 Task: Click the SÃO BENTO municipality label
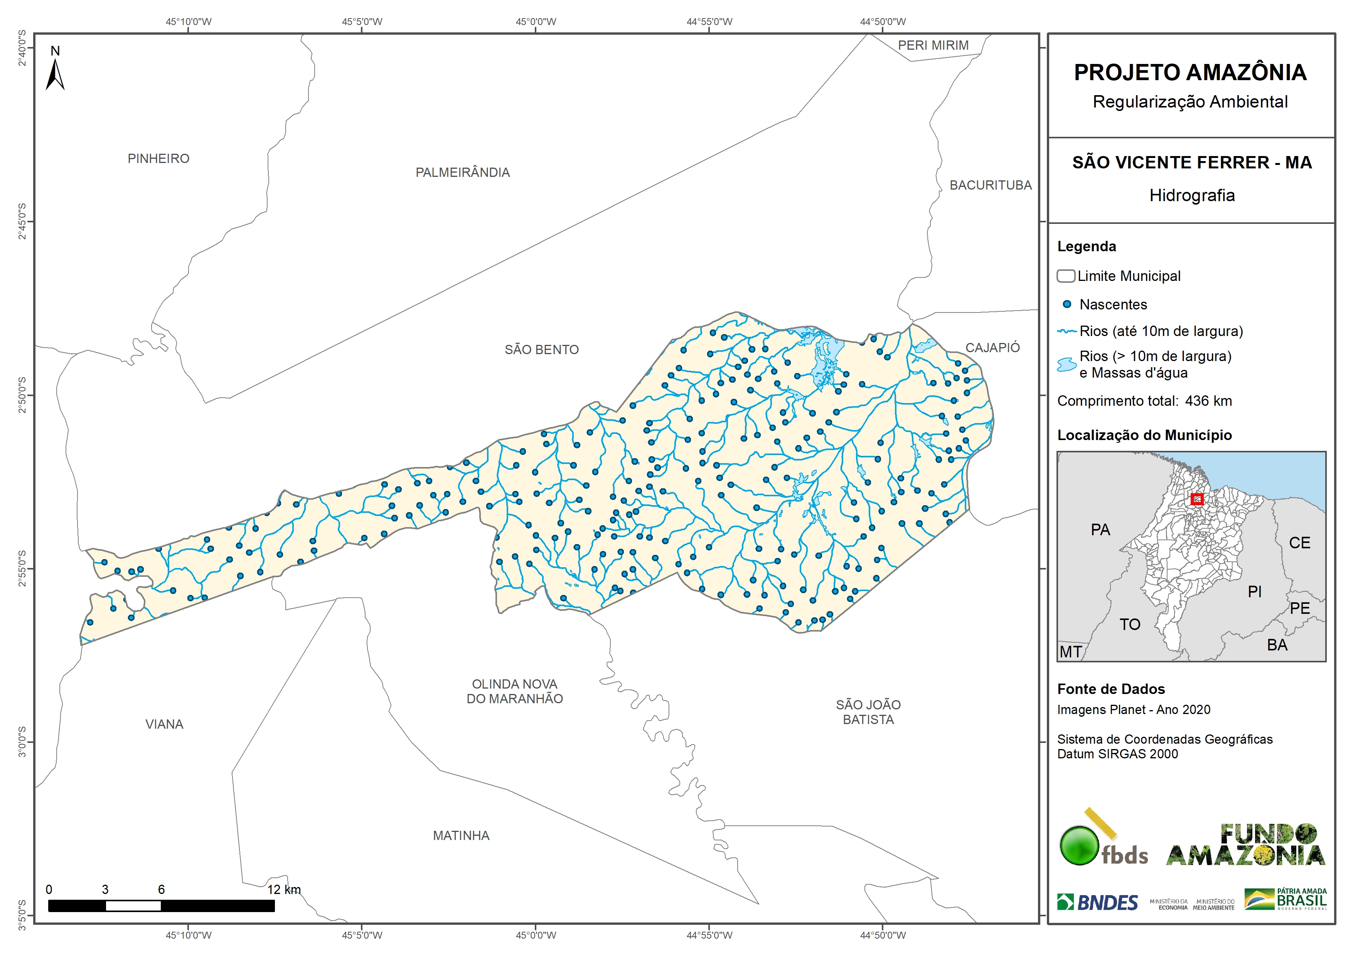542,350
